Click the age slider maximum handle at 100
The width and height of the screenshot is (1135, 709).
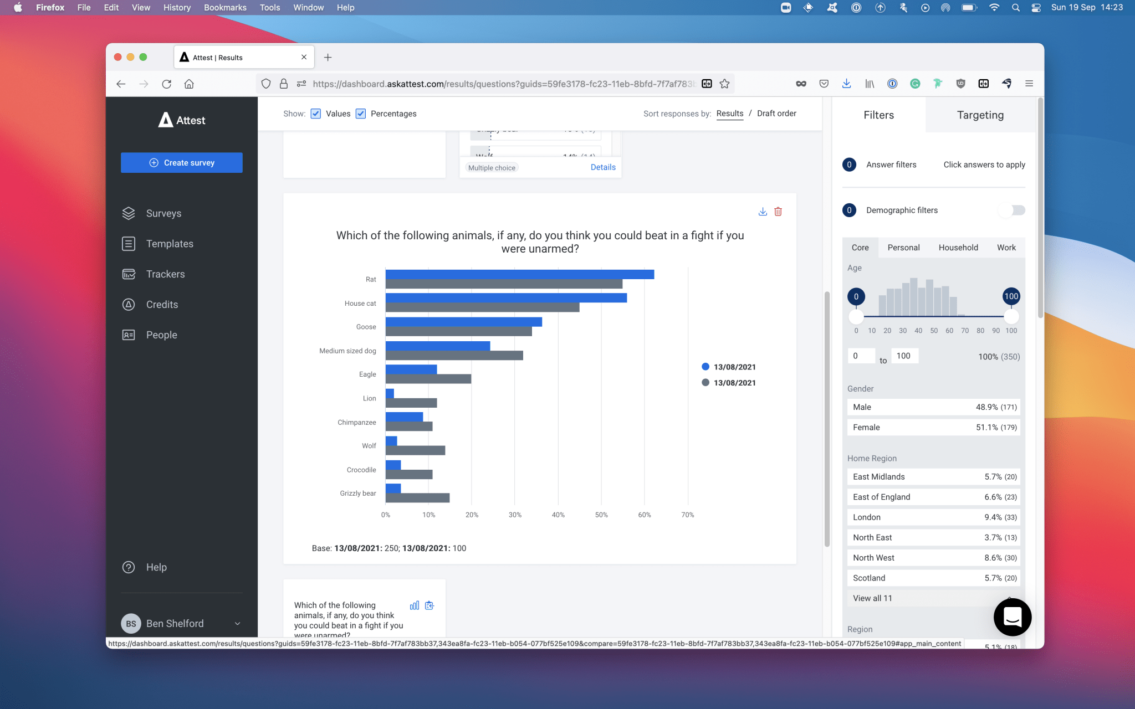tap(1011, 317)
